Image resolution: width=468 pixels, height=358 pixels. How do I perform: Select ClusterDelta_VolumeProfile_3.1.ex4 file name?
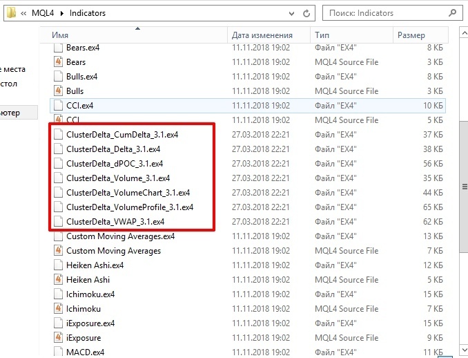pyautogui.click(x=130, y=207)
